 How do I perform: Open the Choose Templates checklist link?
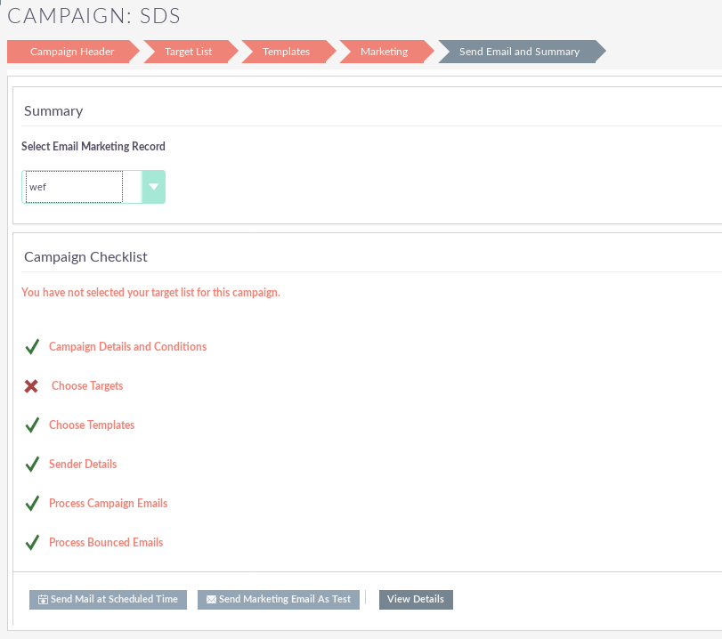pyautogui.click(x=92, y=425)
